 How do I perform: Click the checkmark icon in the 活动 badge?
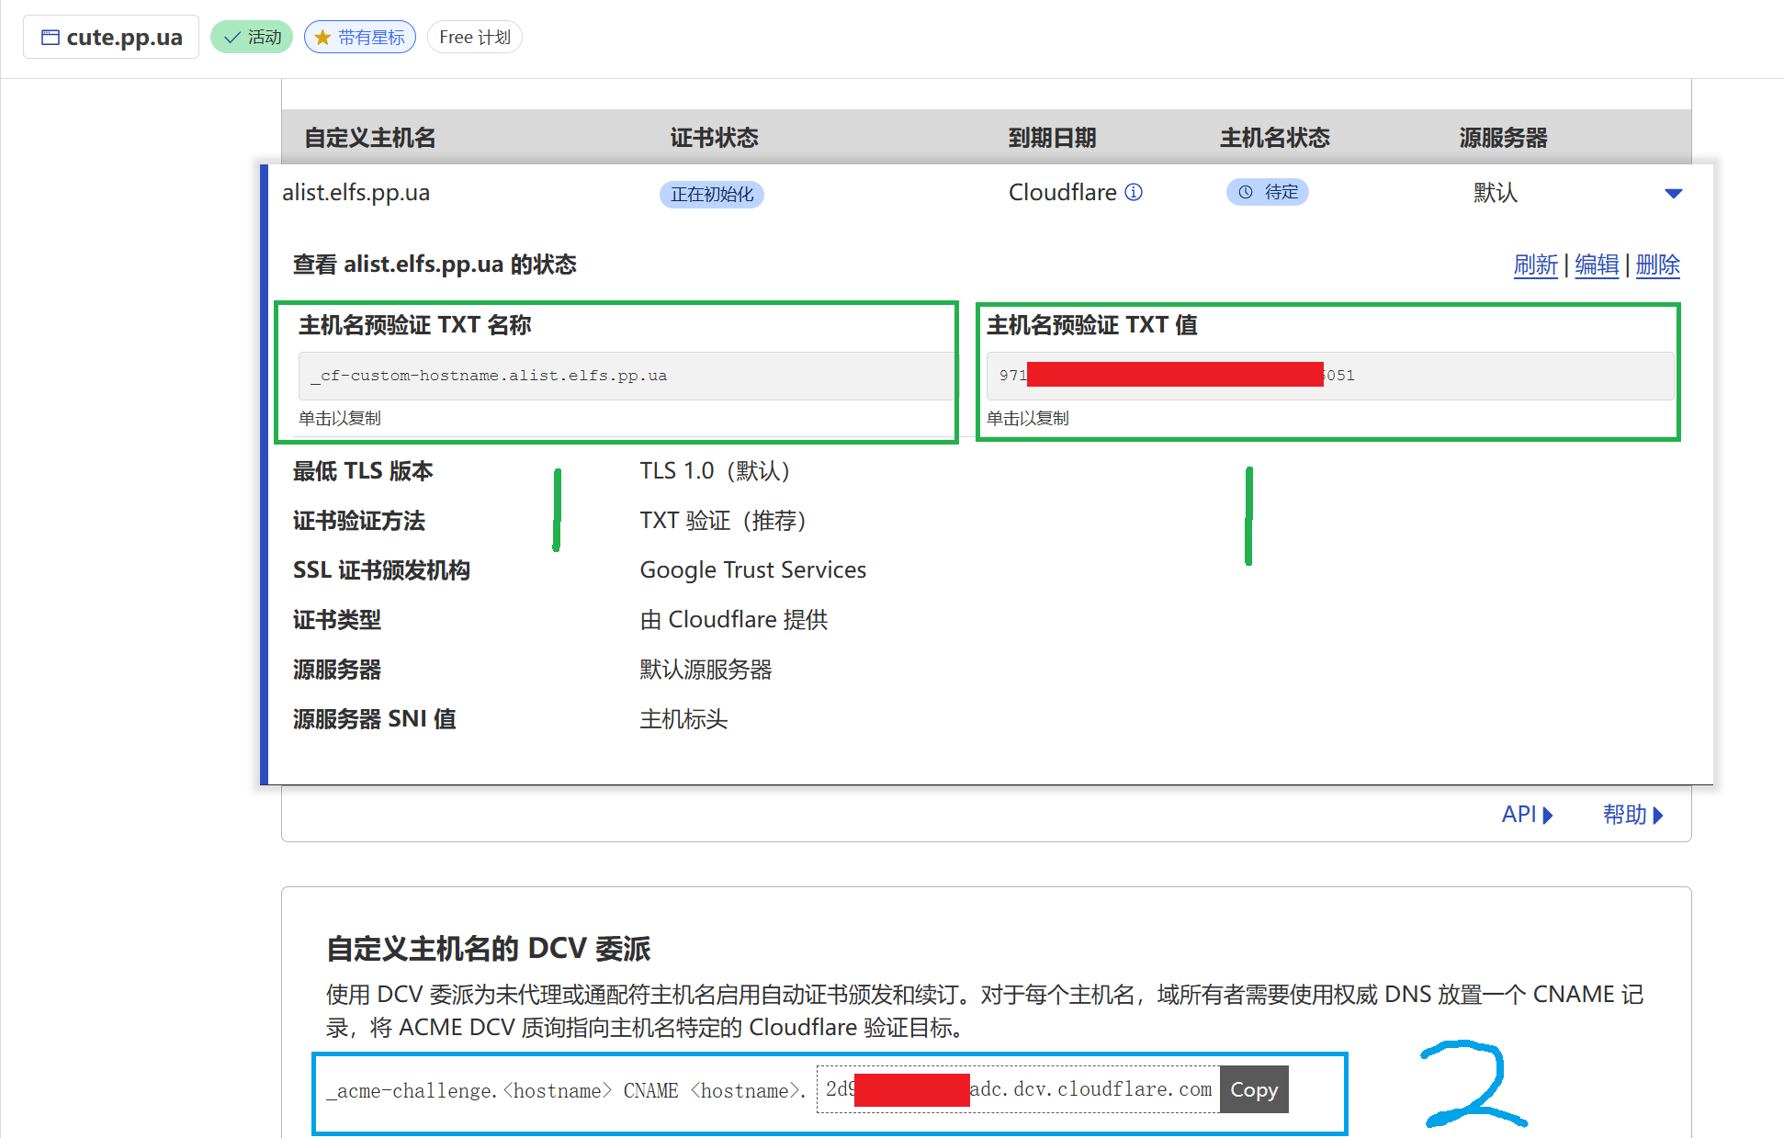pos(232,38)
